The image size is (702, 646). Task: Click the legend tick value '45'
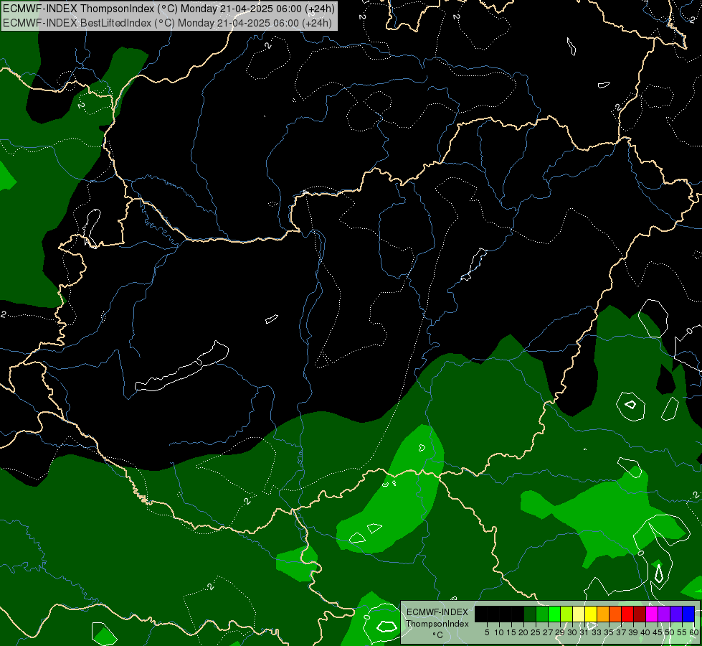658,632
